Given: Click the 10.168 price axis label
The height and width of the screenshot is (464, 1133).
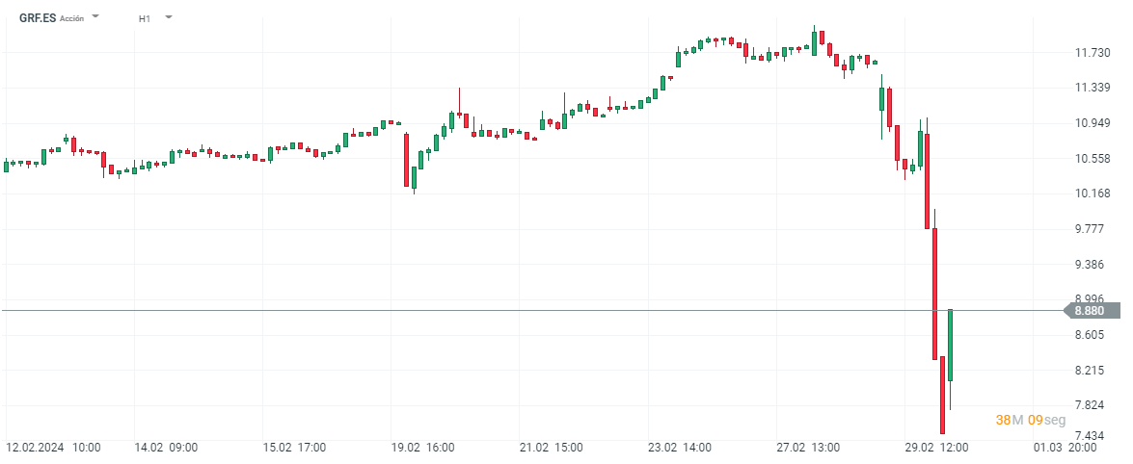Looking at the screenshot, I should [1093, 193].
